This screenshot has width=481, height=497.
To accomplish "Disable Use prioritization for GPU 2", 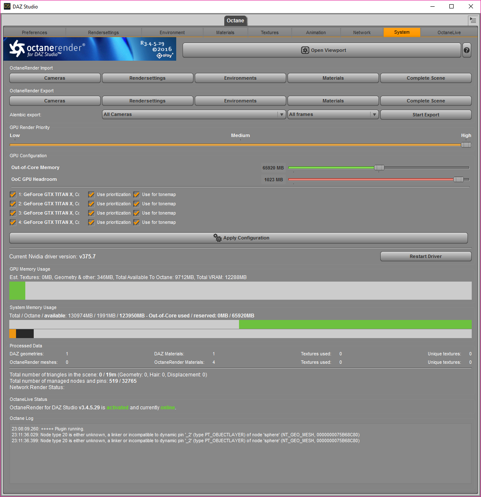I will pos(91,204).
